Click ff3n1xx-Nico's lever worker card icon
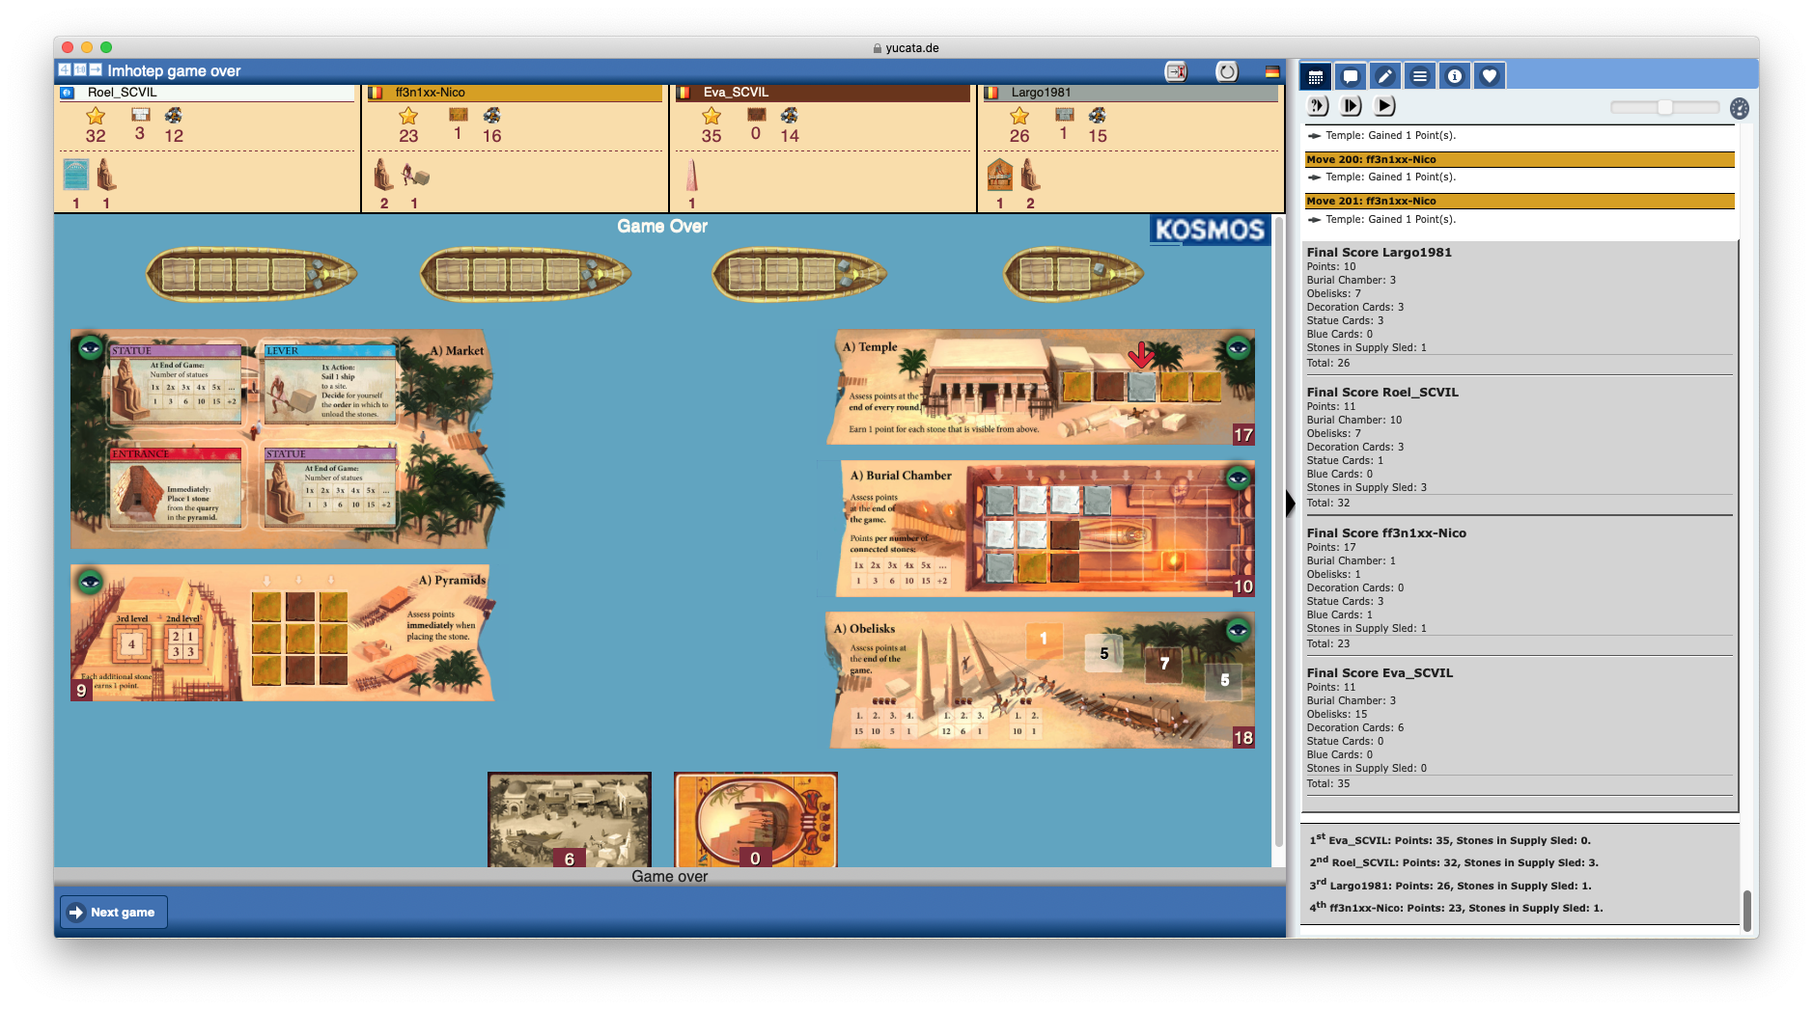 click(415, 176)
